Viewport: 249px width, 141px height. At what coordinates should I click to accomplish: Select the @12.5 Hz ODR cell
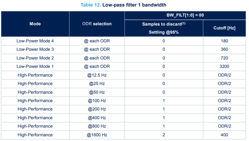tap(97, 75)
